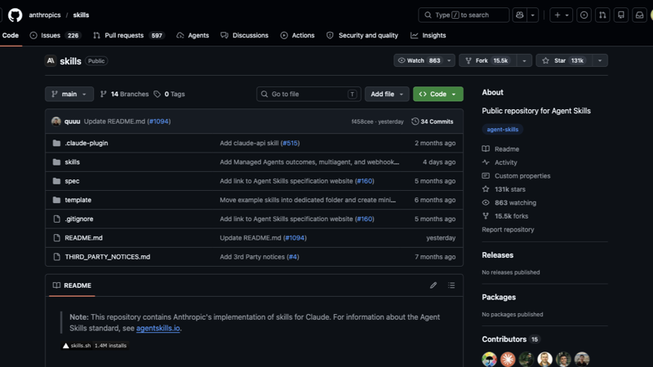Focus the Go to file field
Viewport: 653px width, 367px height.
point(309,94)
